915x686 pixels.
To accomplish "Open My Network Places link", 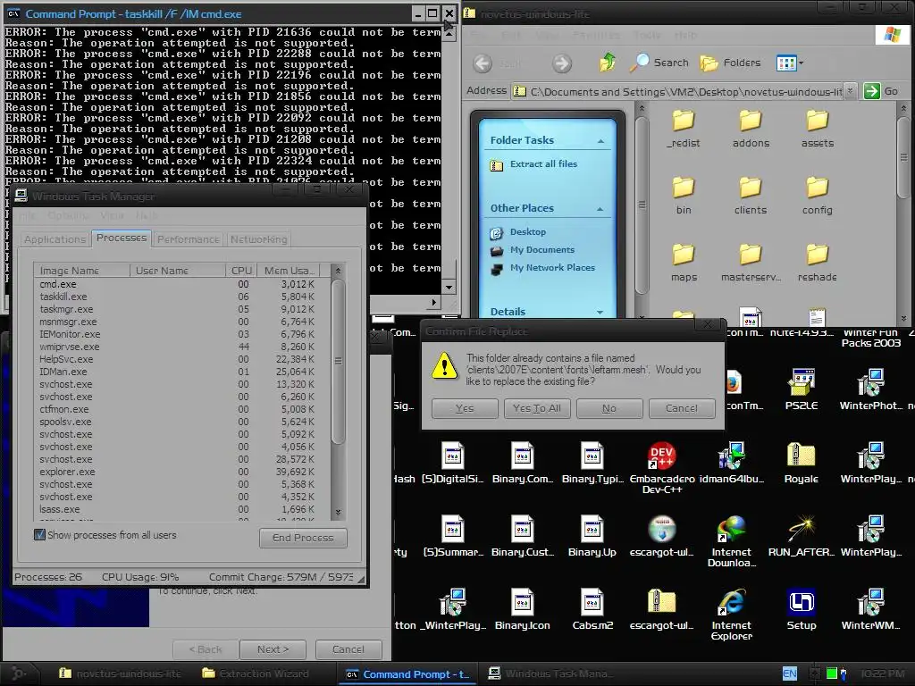I will (x=552, y=268).
